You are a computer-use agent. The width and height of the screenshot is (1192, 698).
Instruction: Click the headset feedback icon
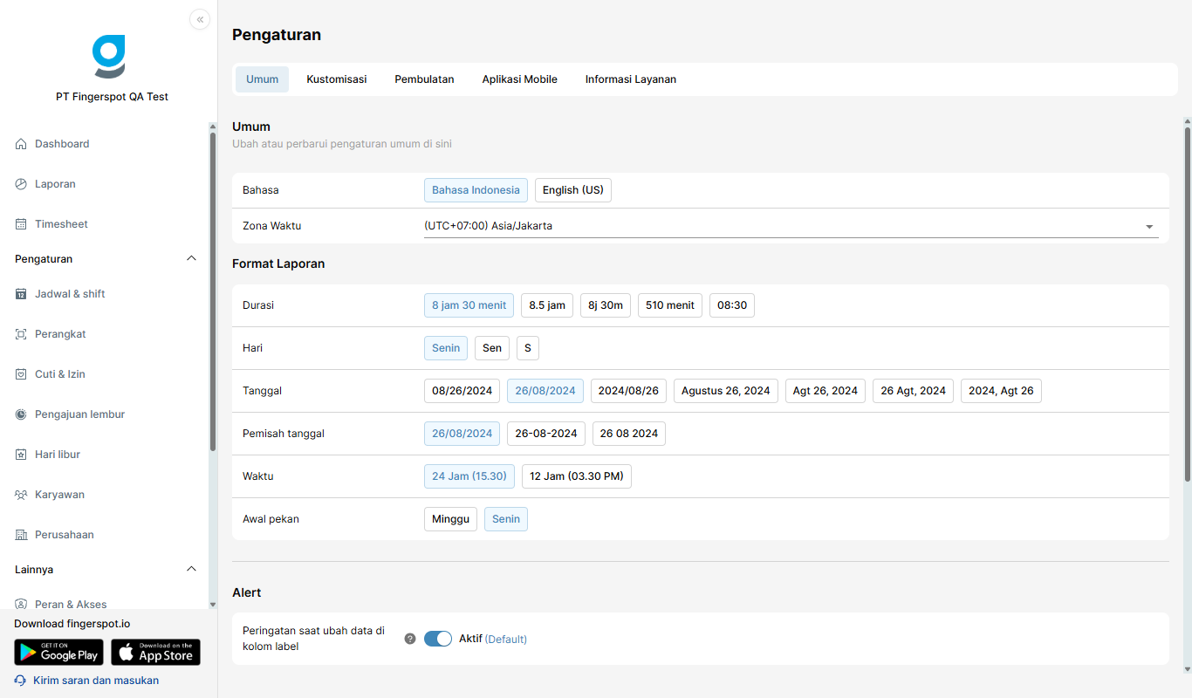(20, 681)
